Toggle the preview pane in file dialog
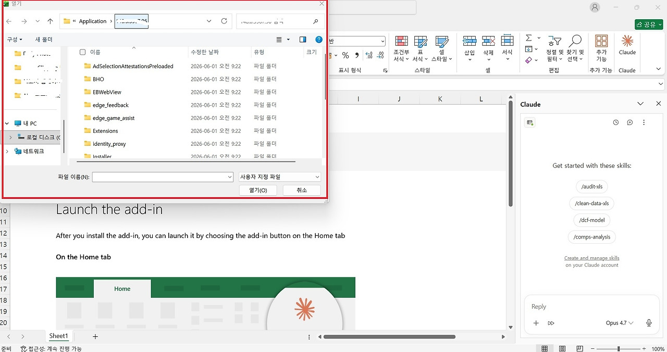The width and height of the screenshot is (667, 352). coord(303,40)
